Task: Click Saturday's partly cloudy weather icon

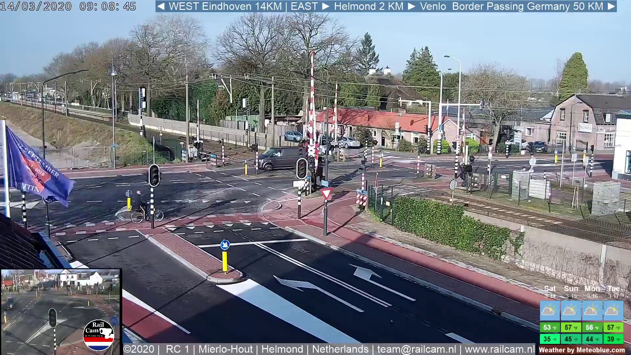Action: tap(549, 311)
